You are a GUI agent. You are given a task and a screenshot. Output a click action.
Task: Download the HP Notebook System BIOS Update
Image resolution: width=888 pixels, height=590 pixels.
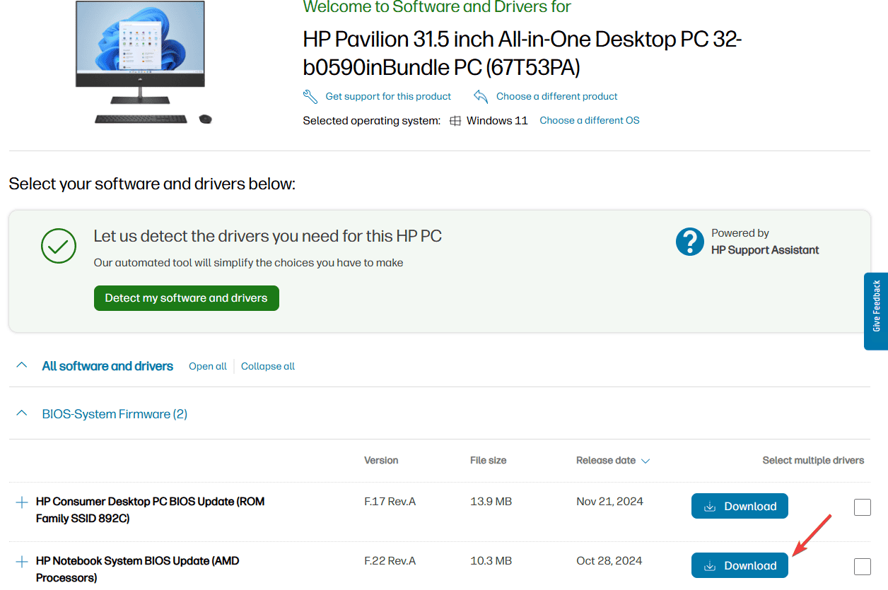[740, 565]
